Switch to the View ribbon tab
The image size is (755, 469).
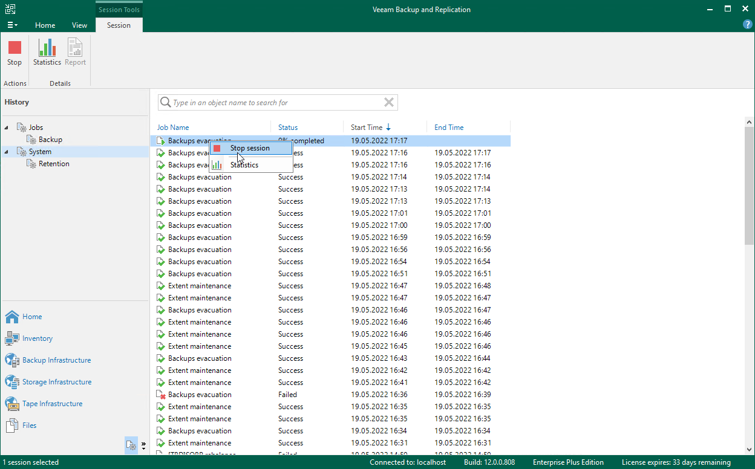79,25
